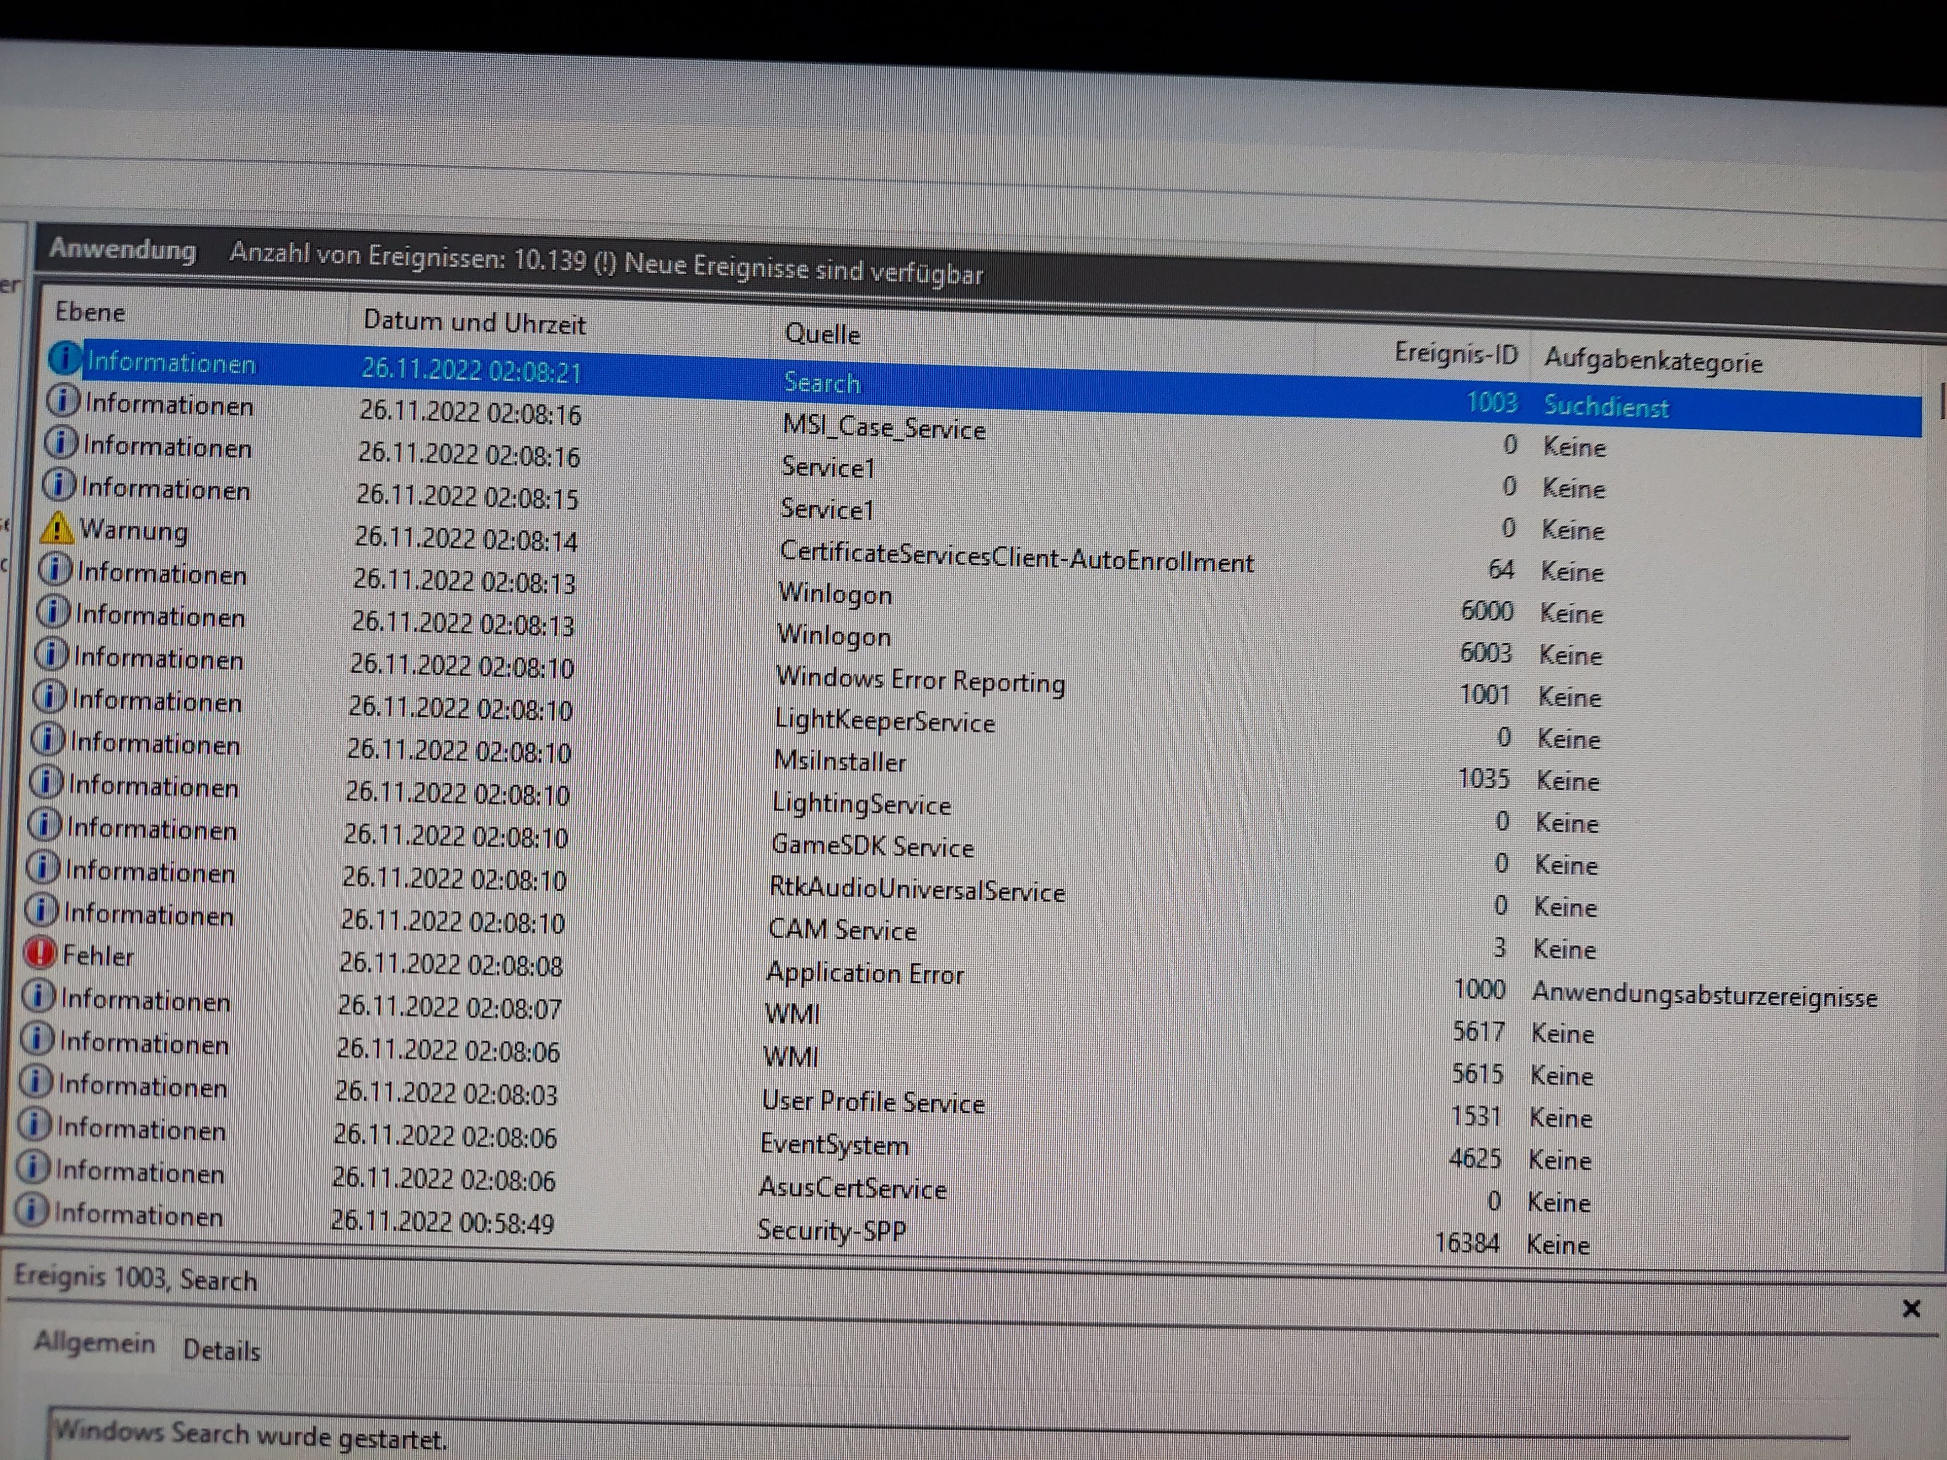Click info icon of selected Search event
This screenshot has height=1460, width=1947.
click(65, 359)
